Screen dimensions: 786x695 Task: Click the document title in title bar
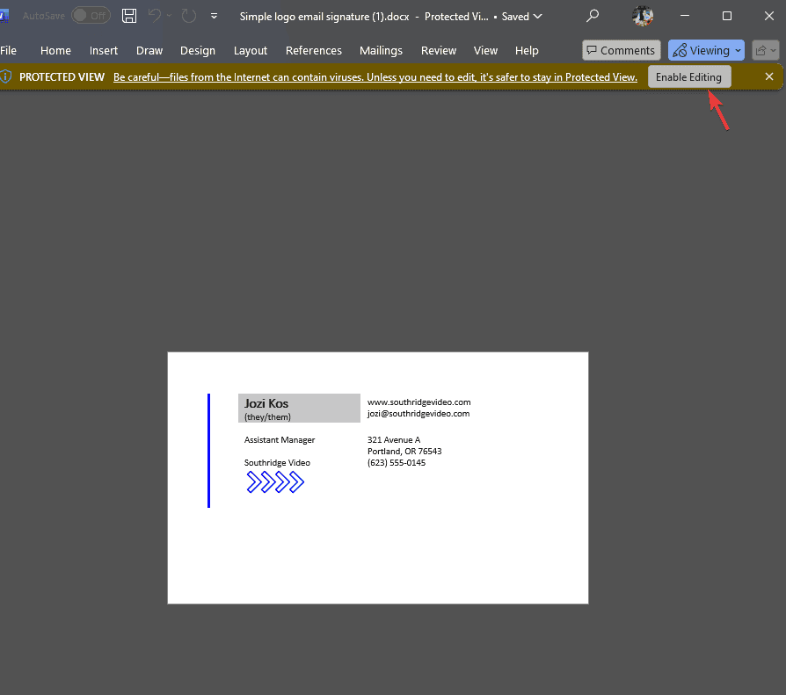324,17
